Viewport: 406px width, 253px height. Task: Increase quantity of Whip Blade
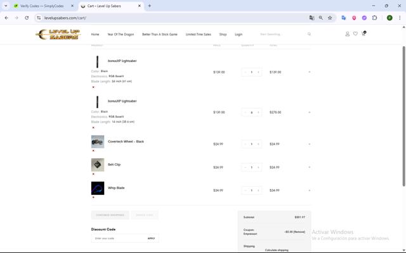pos(258,190)
